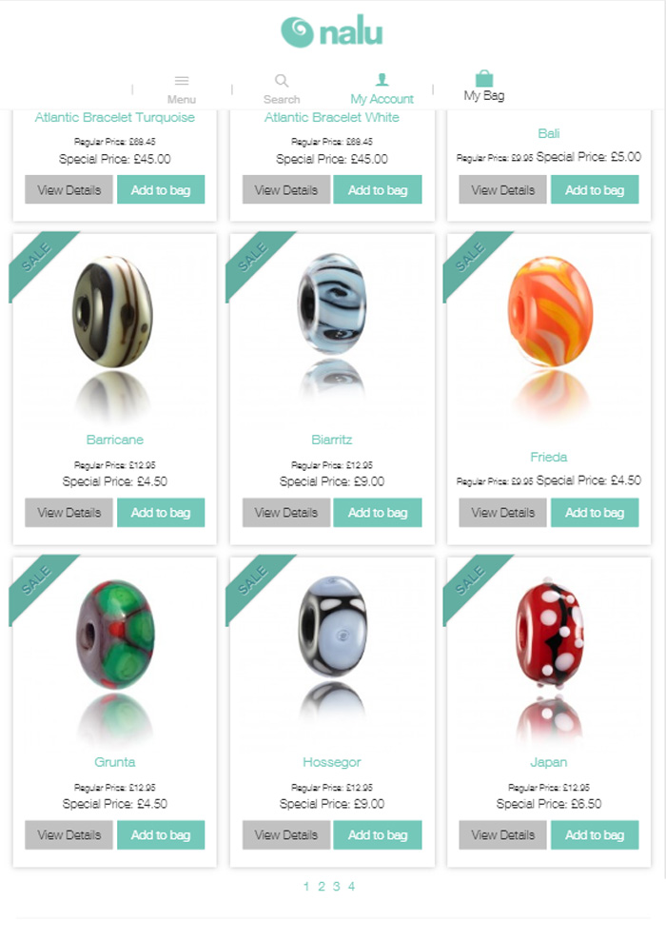Open the Bali product link
Image resolution: width=666 pixels, height=940 pixels.
[x=549, y=133]
